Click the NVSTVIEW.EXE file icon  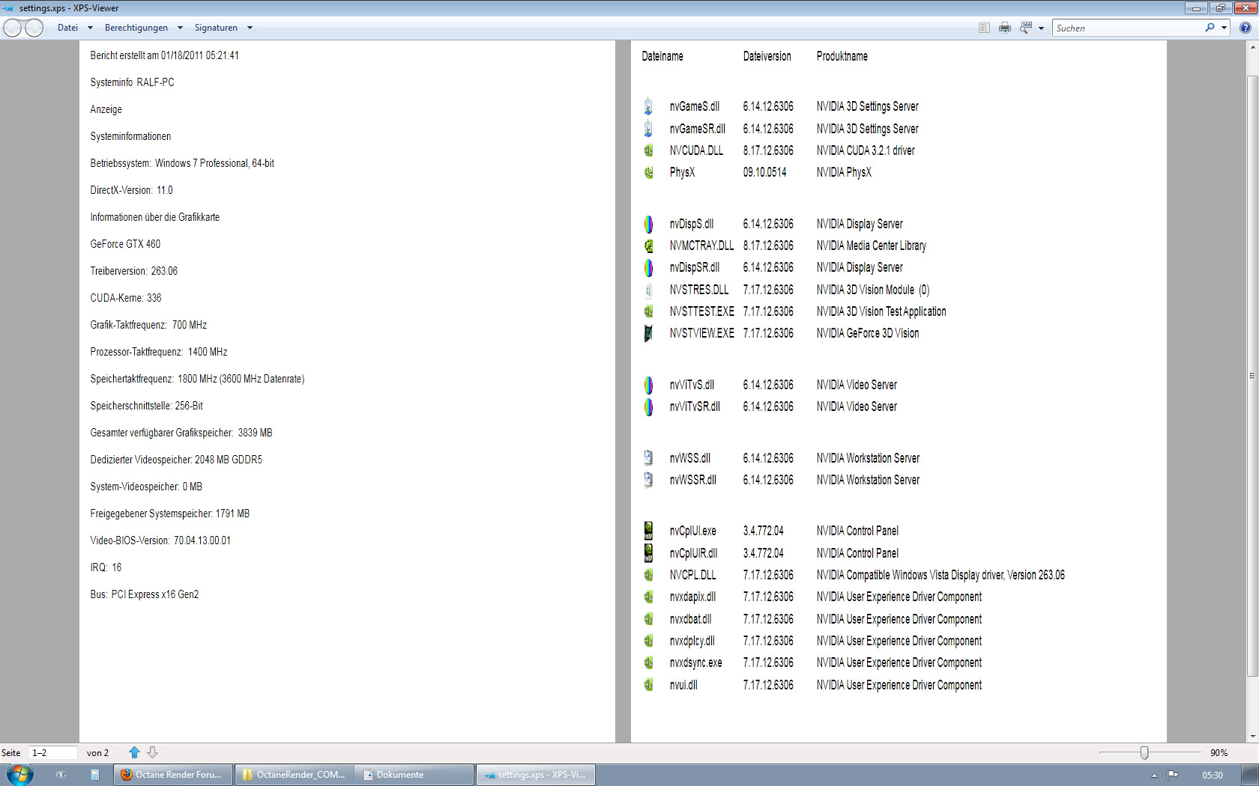tap(648, 333)
